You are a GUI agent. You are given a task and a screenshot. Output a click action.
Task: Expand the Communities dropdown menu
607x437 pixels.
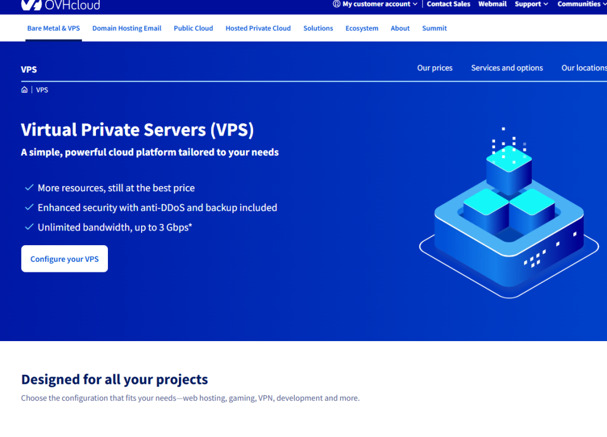point(582,4)
